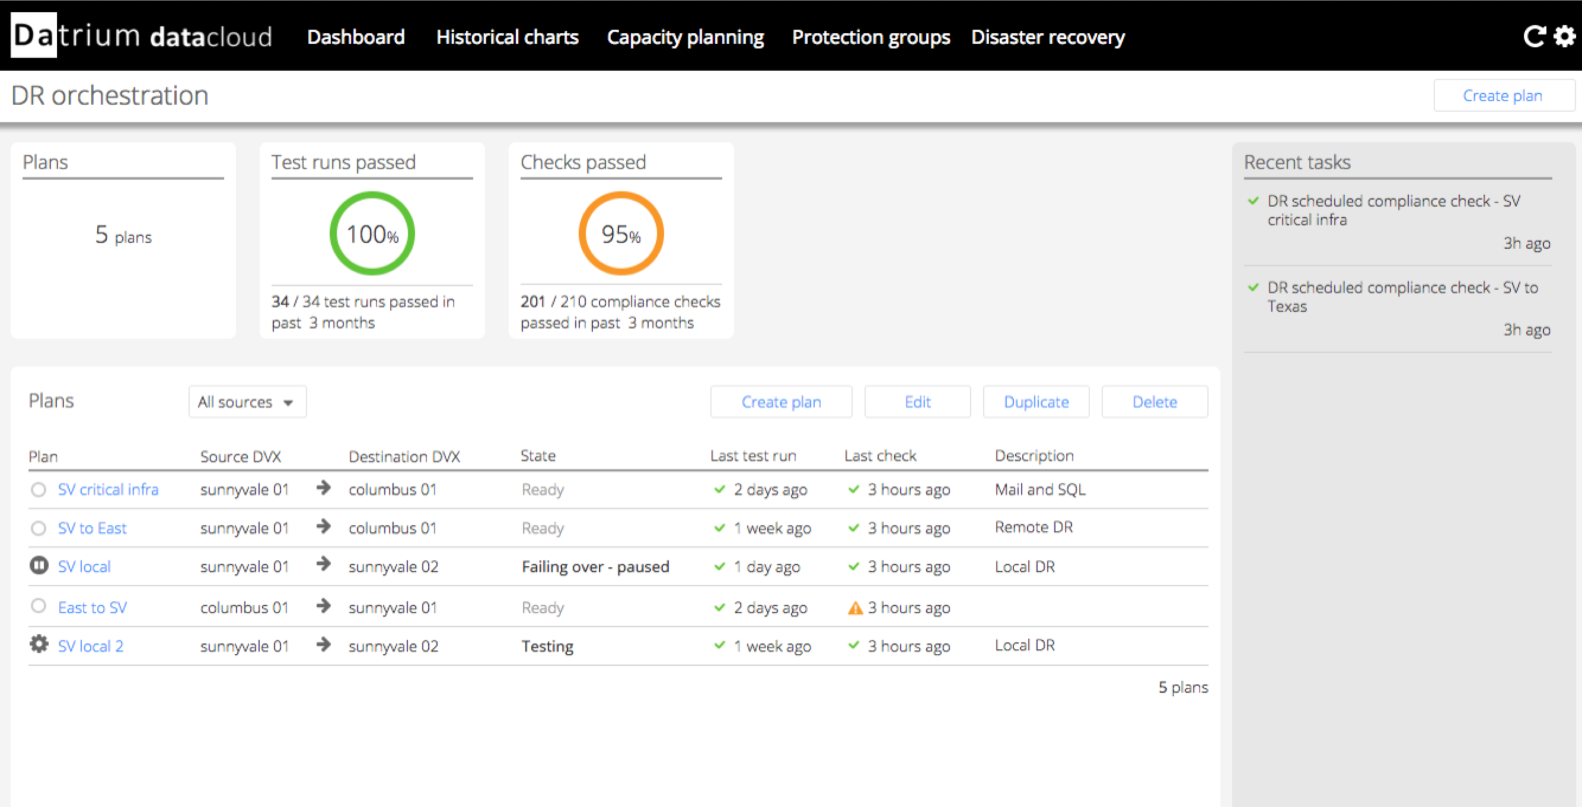Click the Last test run column header
Screen dimensions: 1582x807
[753, 456]
